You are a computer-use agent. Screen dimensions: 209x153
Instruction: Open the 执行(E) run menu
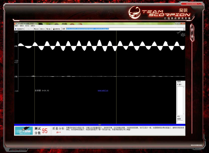pos(27,26)
